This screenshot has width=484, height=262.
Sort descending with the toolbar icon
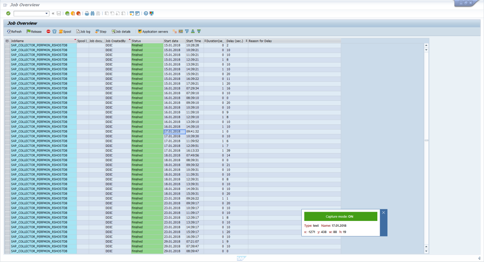(199, 31)
